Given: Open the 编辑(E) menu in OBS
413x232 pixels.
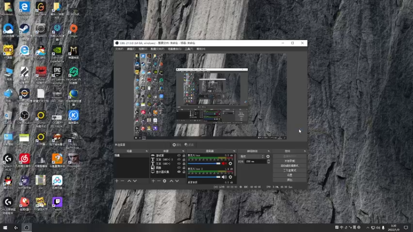Looking at the screenshot, I should [131, 49].
